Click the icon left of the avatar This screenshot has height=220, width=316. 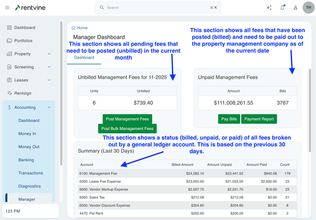pyautogui.click(x=295, y=8)
